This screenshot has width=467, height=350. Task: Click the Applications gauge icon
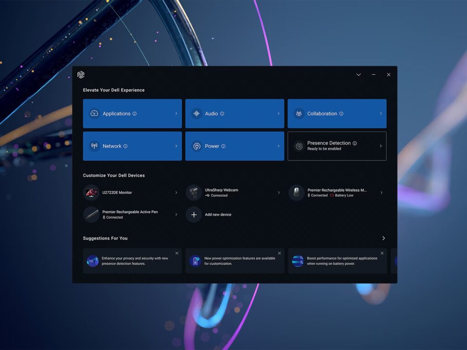tap(94, 113)
